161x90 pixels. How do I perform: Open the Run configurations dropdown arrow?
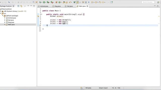(x=46, y=2)
